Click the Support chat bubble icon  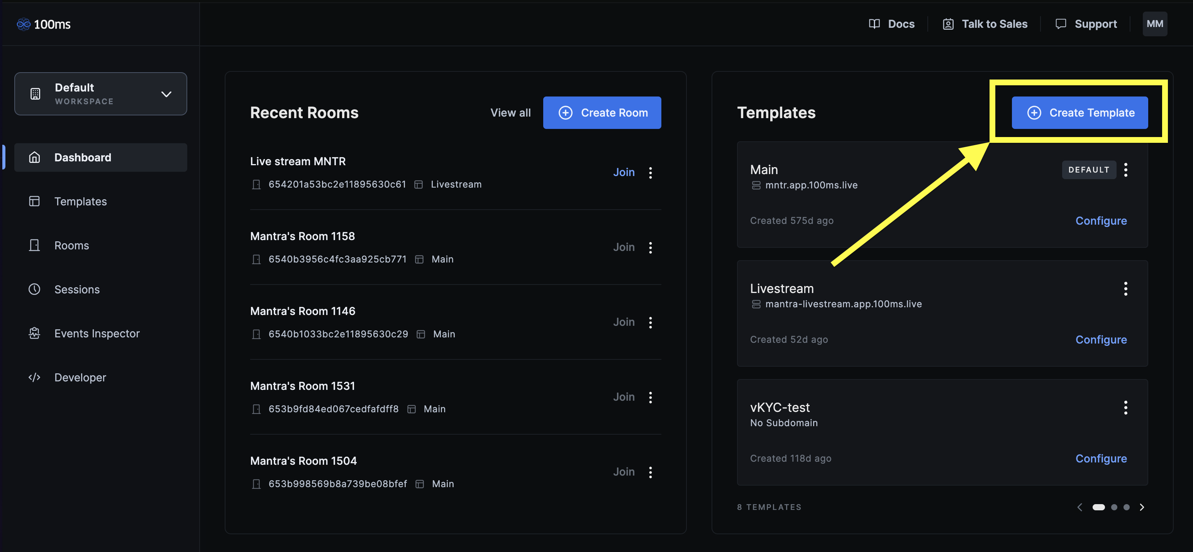[x=1060, y=24]
